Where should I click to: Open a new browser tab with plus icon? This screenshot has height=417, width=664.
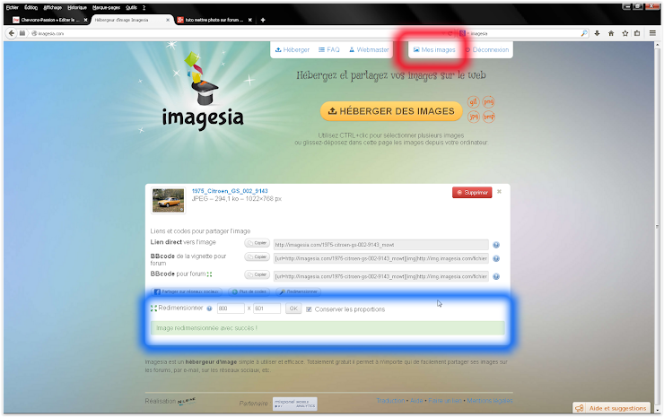coord(263,20)
